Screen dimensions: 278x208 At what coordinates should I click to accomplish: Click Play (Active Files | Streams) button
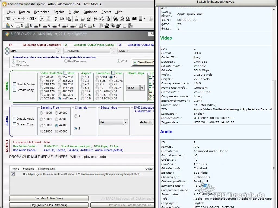49,205
